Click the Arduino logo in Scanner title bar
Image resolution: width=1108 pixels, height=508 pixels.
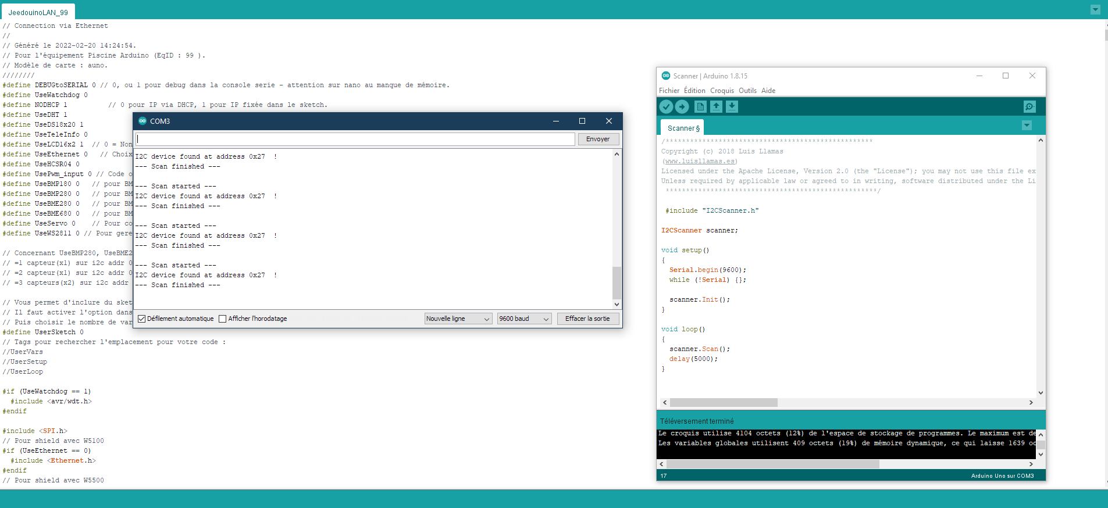point(666,76)
